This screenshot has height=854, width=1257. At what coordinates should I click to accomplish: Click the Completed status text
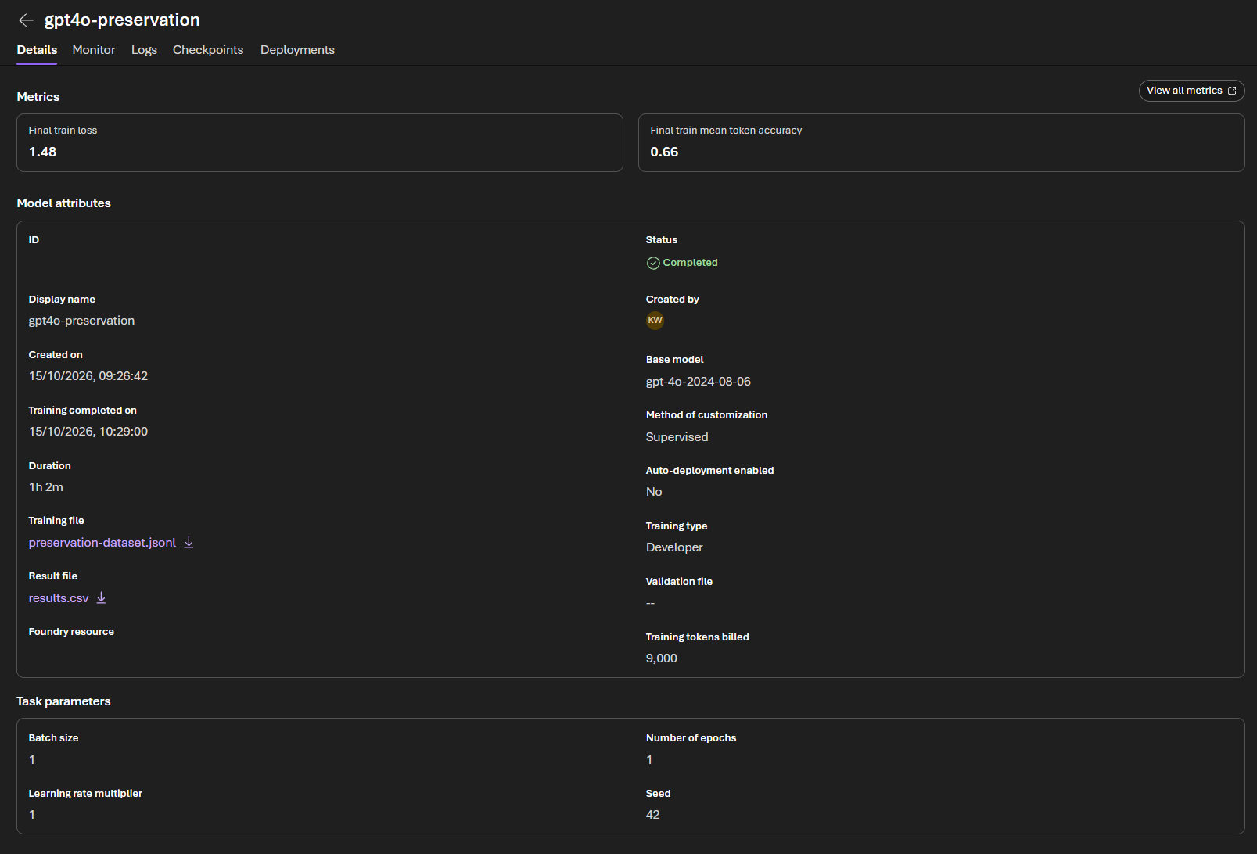[690, 263]
